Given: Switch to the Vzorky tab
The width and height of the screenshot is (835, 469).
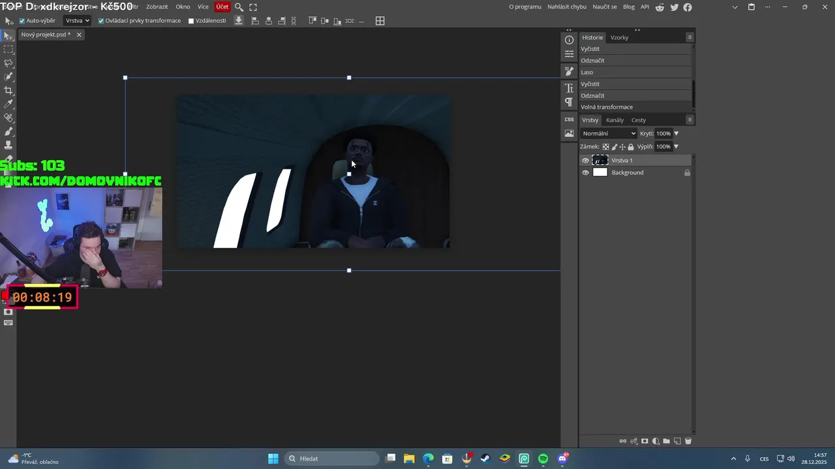Looking at the screenshot, I should [x=619, y=38].
